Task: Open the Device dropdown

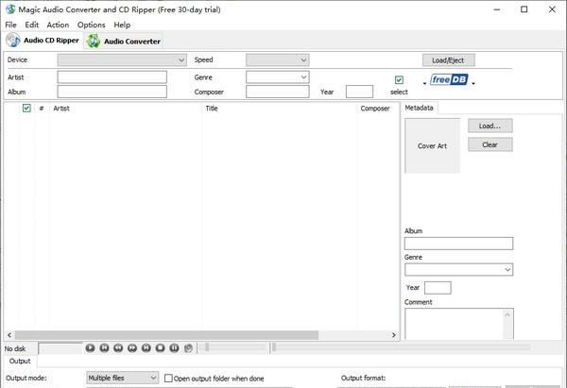Action: coord(122,60)
